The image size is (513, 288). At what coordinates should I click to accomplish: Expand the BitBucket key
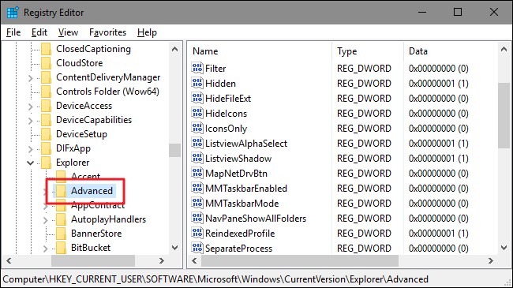[46, 249]
